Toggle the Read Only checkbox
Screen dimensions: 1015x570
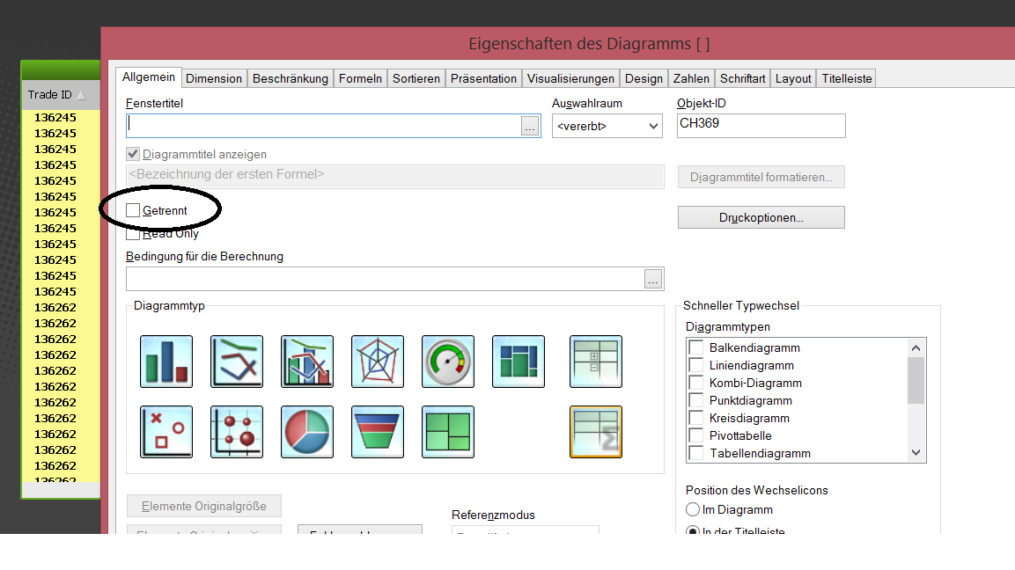133,234
